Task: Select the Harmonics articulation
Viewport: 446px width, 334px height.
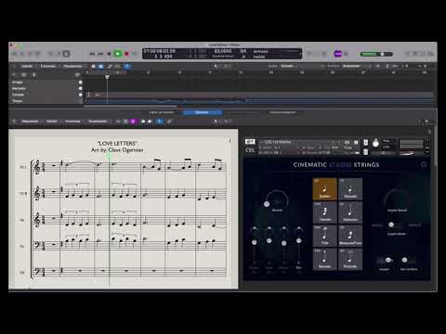Action: coord(350,212)
